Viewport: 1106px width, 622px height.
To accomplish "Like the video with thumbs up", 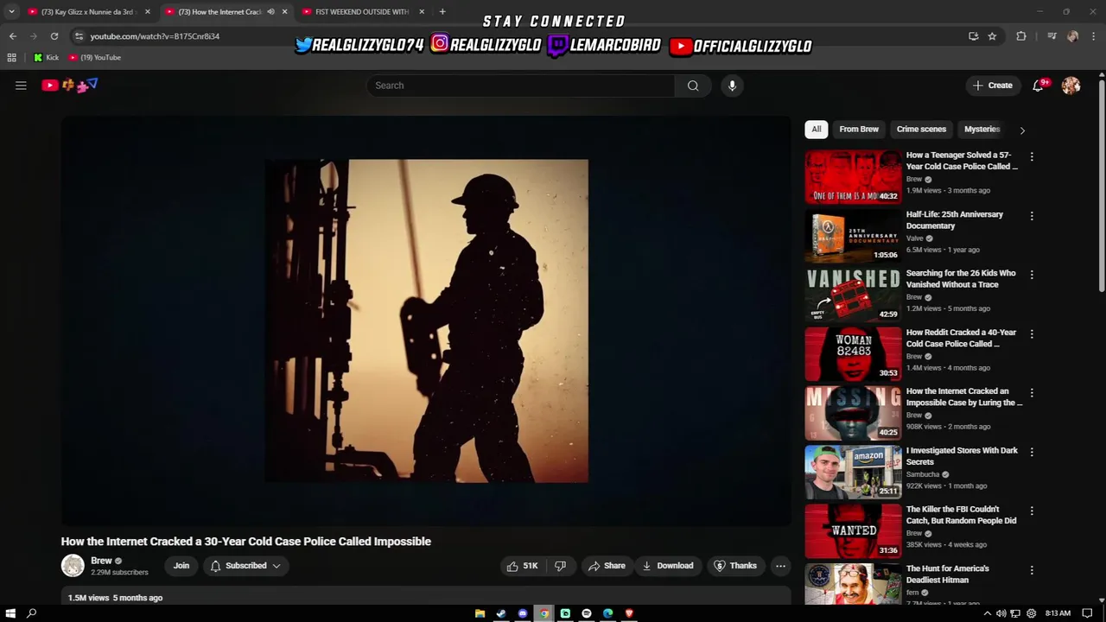I will (x=522, y=566).
